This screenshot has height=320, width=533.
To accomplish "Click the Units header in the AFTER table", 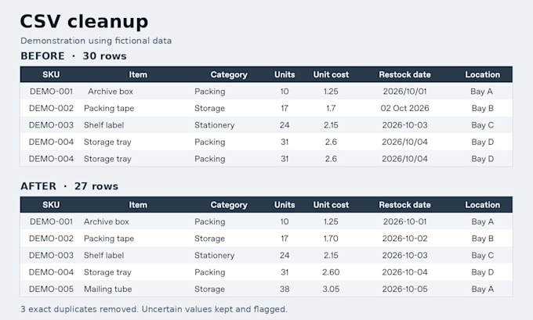I will [285, 205].
